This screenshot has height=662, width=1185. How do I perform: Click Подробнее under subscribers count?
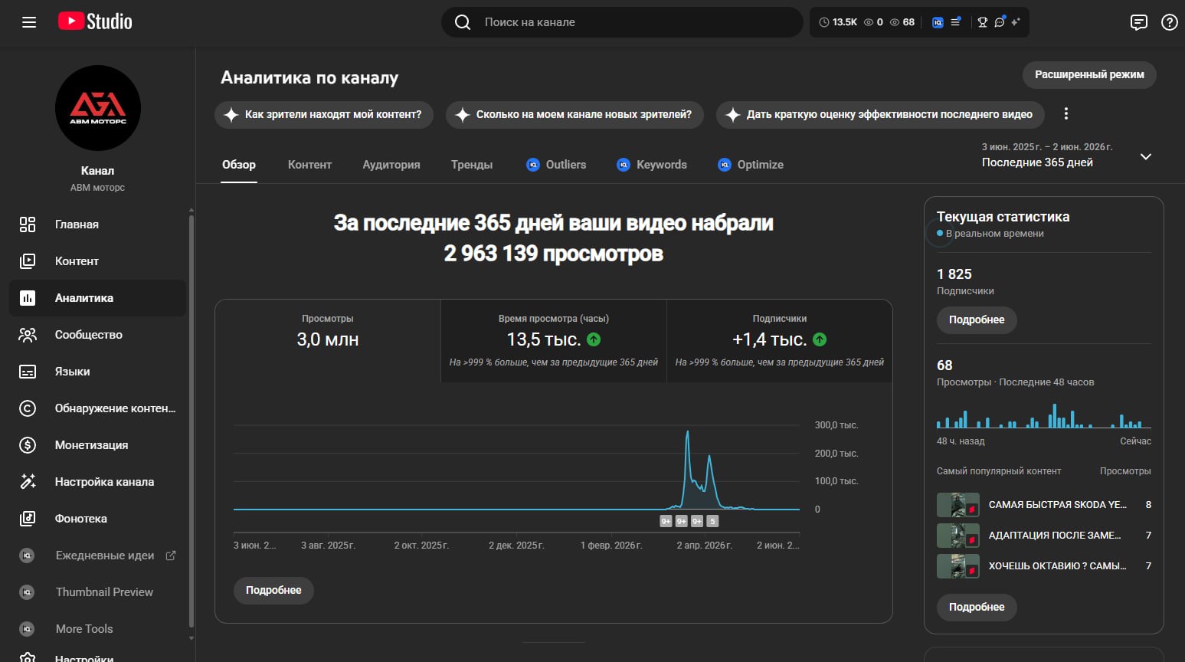[x=977, y=320]
